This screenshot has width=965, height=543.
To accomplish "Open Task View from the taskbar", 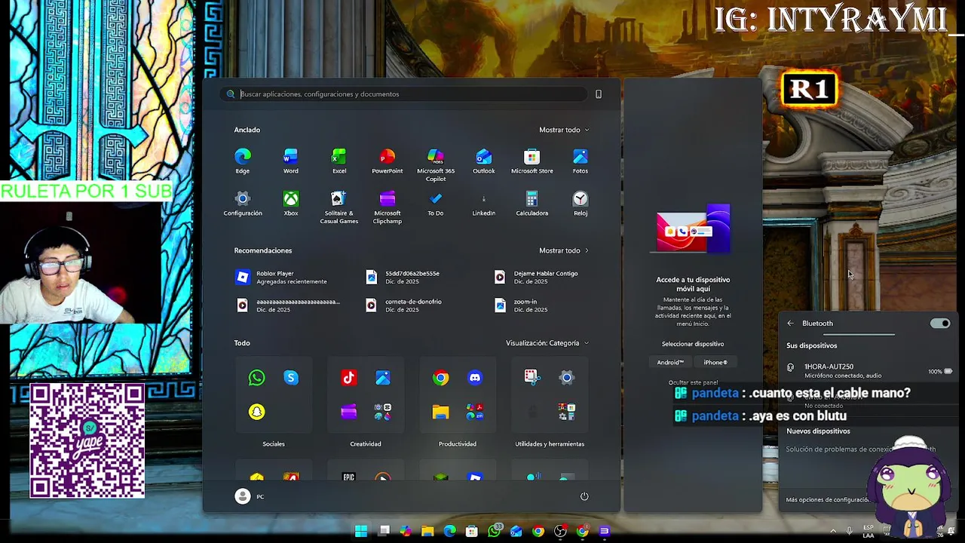I will click(384, 531).
